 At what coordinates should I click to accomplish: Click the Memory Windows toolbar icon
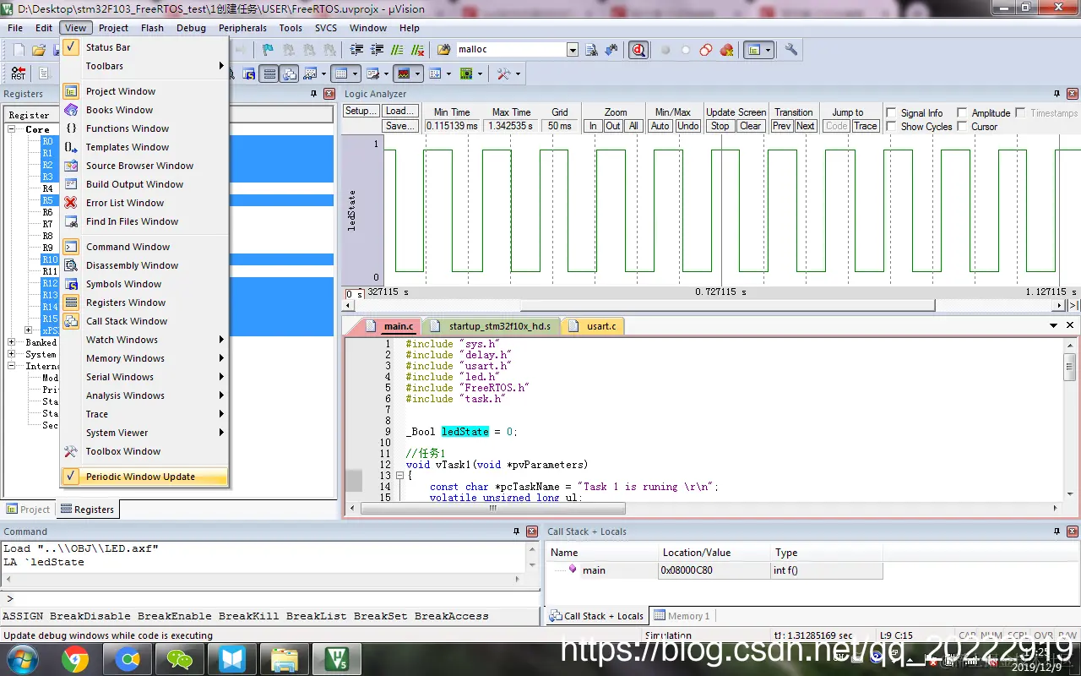tap(341, 74)
